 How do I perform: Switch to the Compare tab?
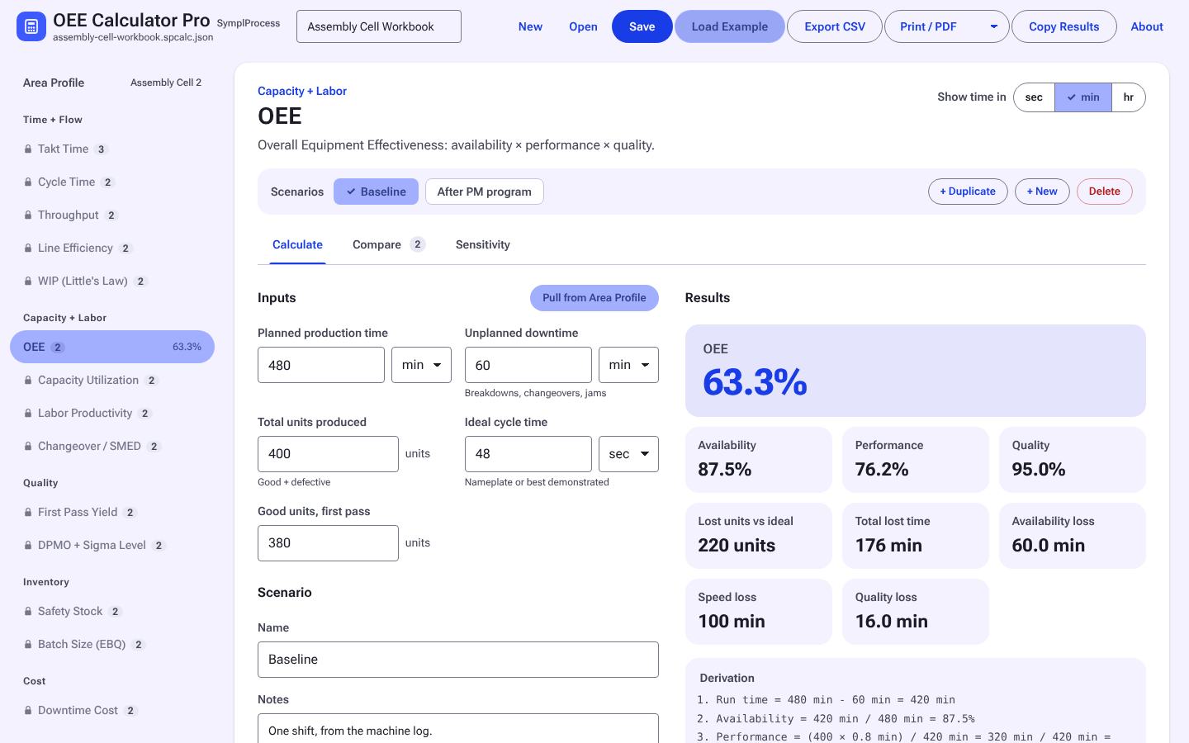(388, 245)
